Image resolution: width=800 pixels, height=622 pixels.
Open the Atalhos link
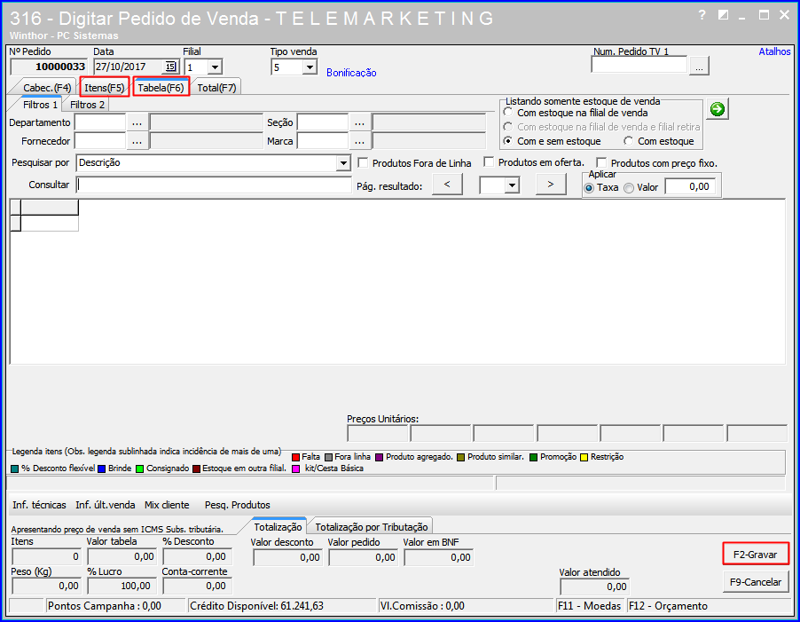pyautogui.click(x=774, y=51)
